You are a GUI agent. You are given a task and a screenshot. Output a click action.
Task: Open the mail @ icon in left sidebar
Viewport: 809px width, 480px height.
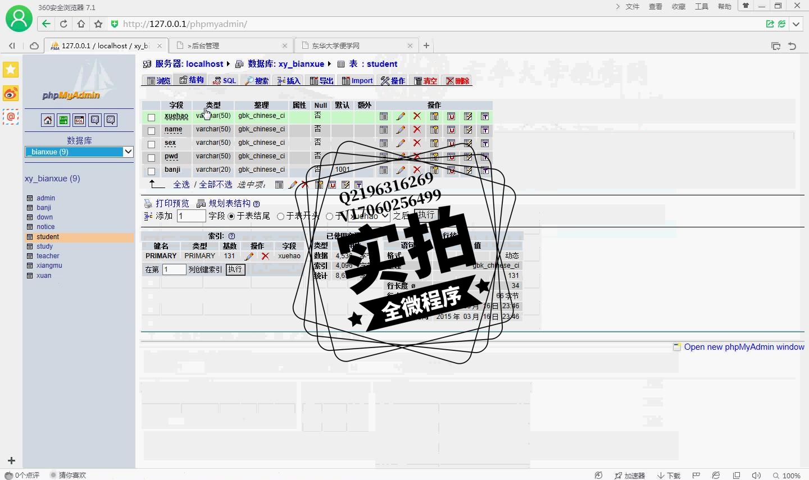[x=11, y=117]
